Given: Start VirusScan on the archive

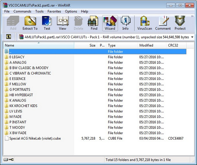Looking at the screenshot, I should 145,23.
